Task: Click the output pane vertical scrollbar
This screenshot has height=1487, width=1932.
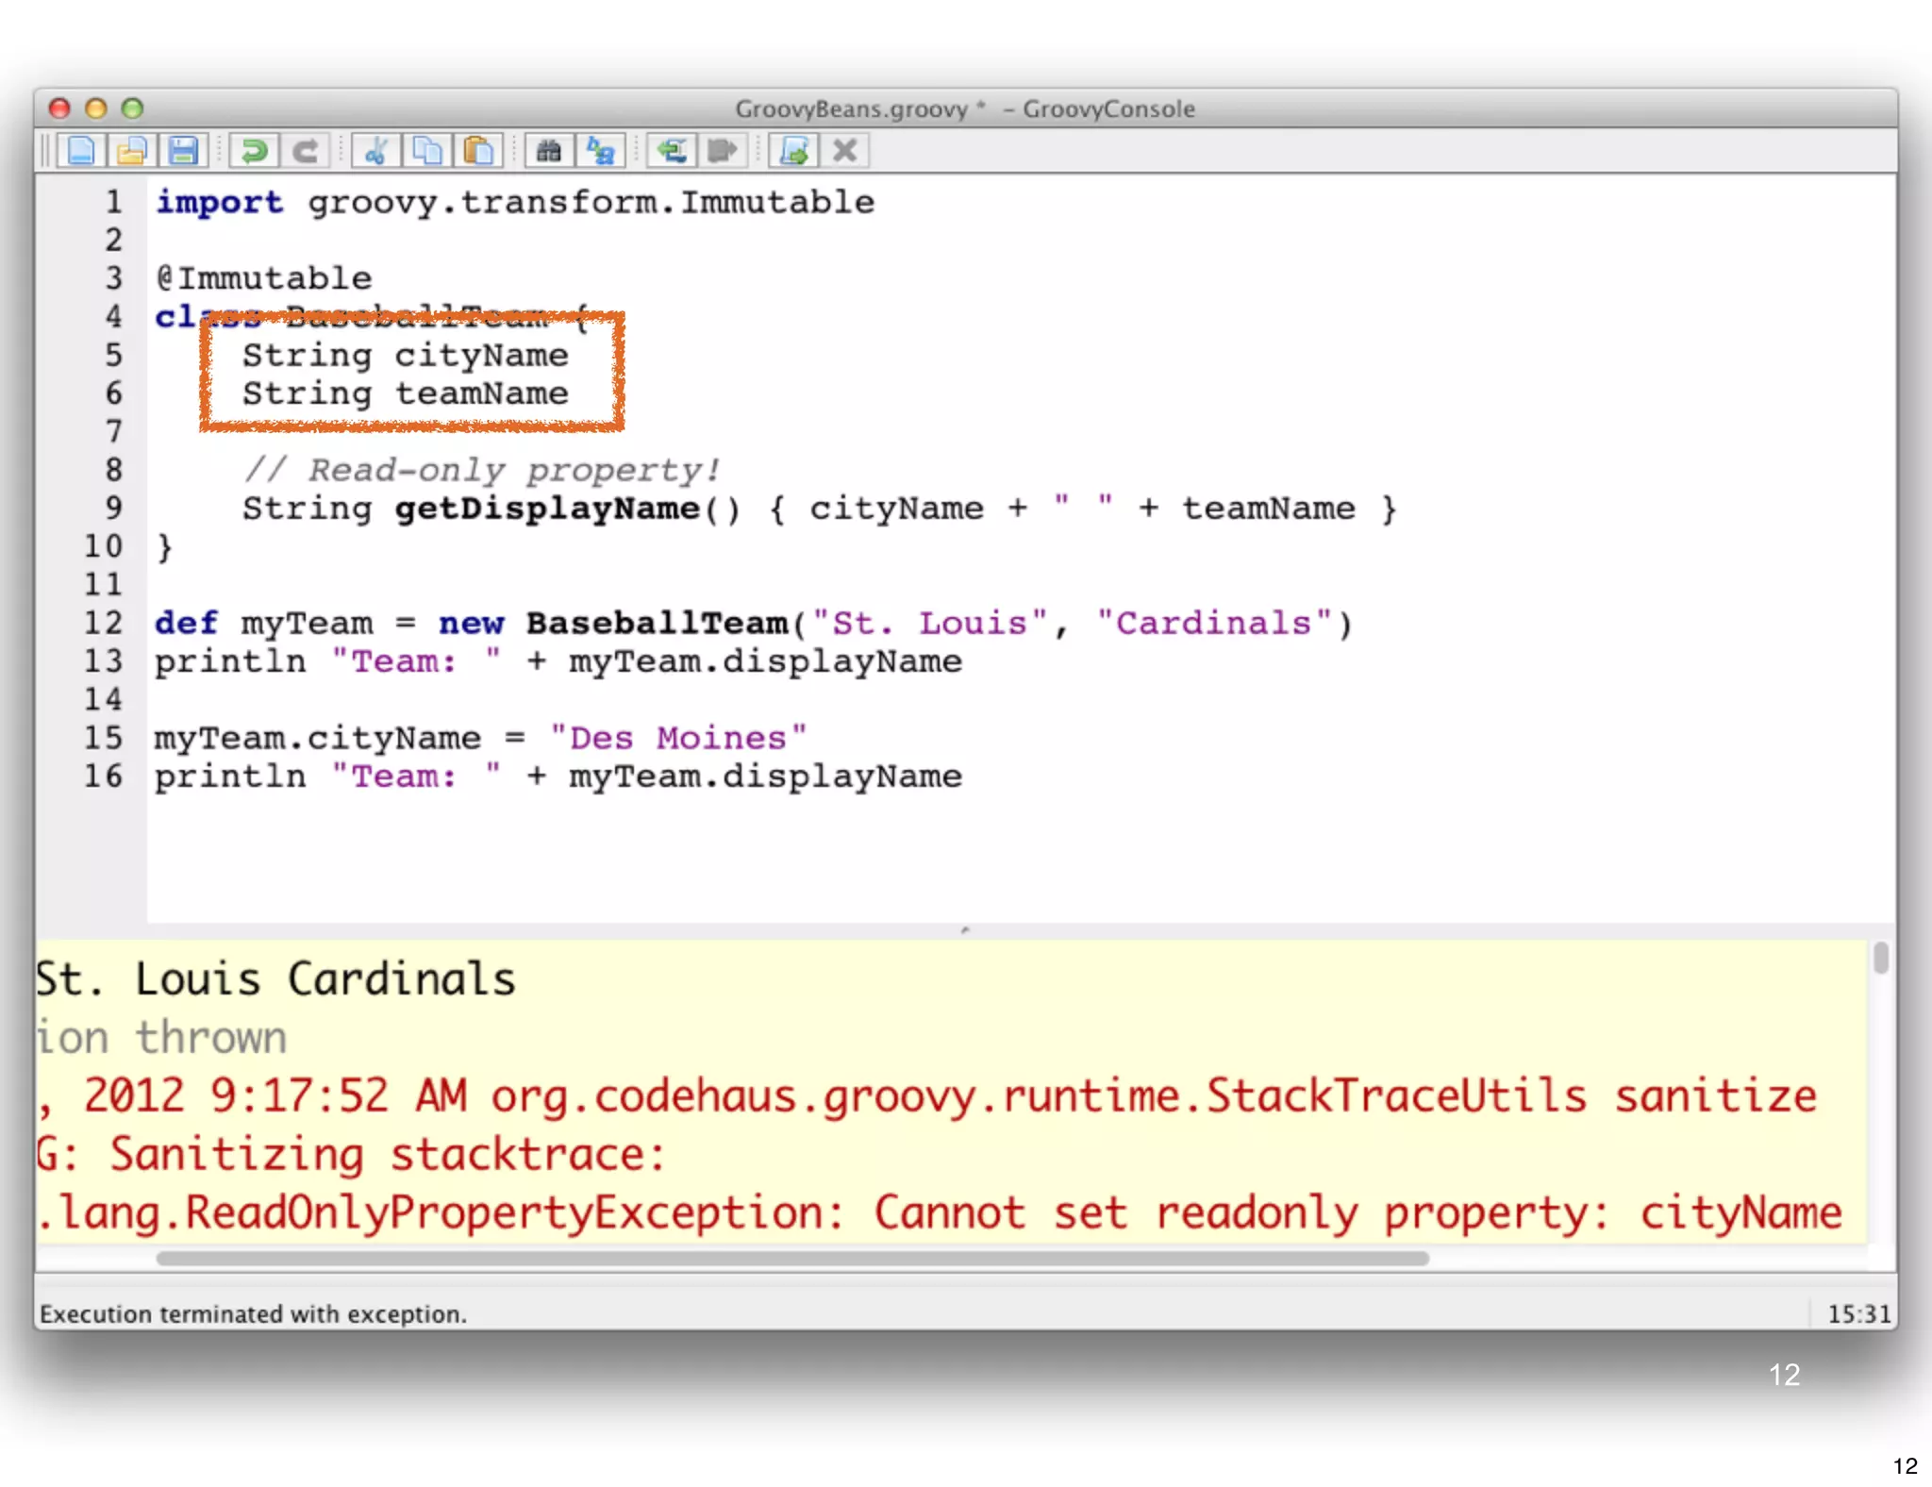Action: pos(1881,958)
